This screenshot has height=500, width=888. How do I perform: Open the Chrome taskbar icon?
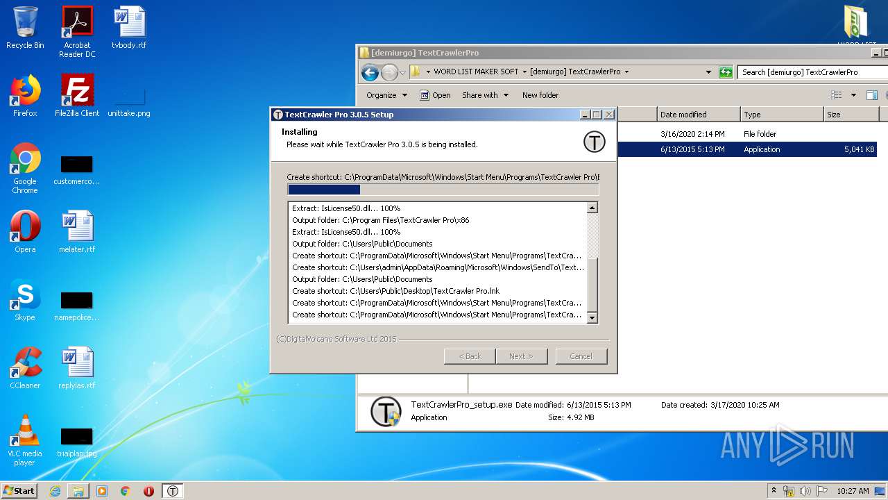[126, 491]
